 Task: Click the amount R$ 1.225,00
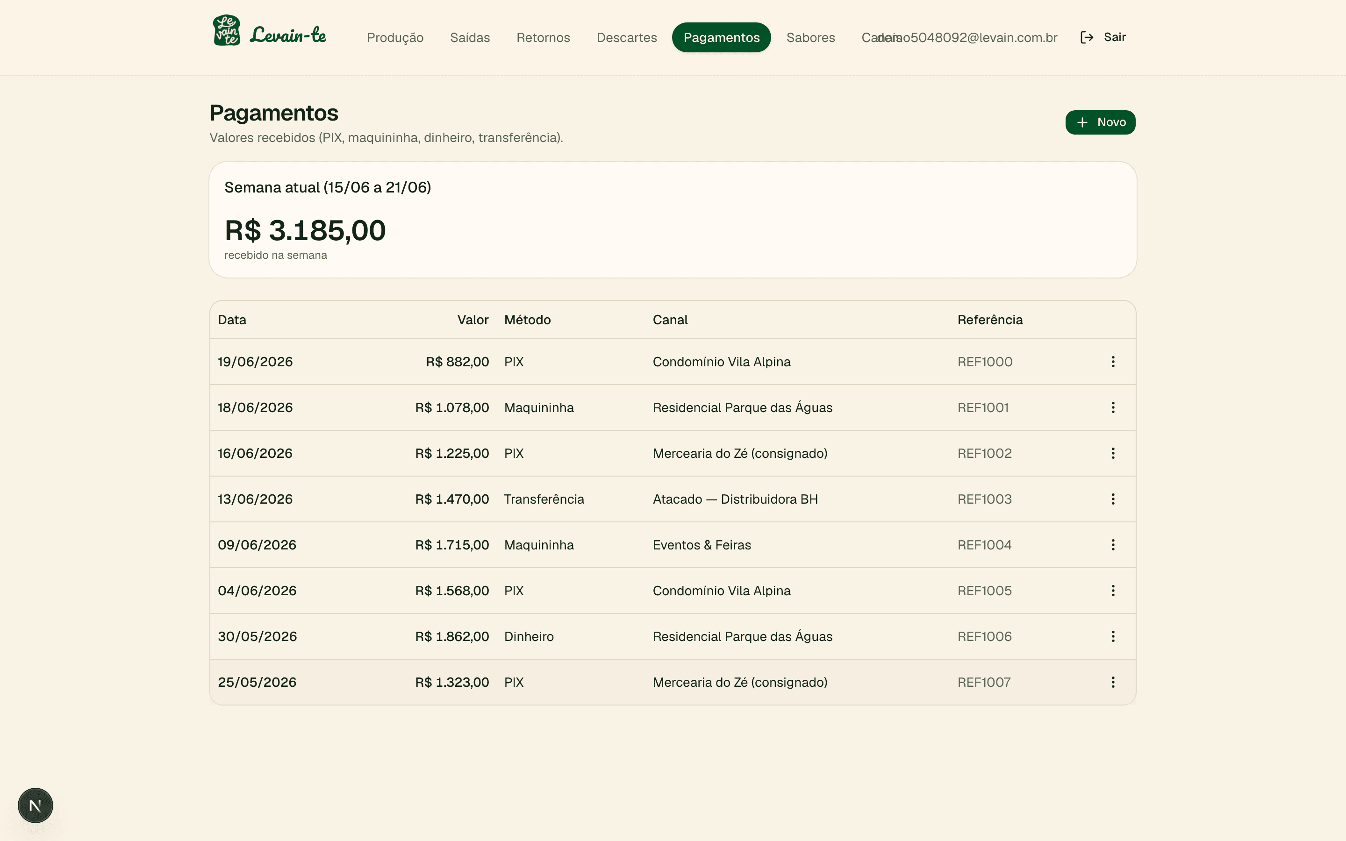pos(452,453)
